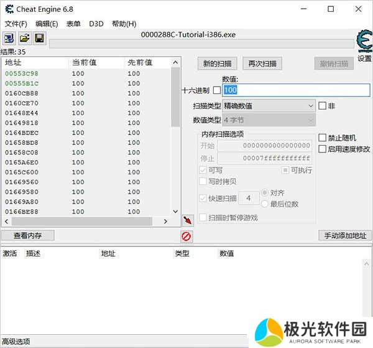Click the results list scroll left arrow
Viewport: 373px width, 348px height.
7,222
